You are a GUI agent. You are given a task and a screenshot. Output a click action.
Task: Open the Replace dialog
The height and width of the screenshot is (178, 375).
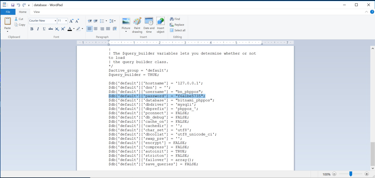(x=177, y=24)
